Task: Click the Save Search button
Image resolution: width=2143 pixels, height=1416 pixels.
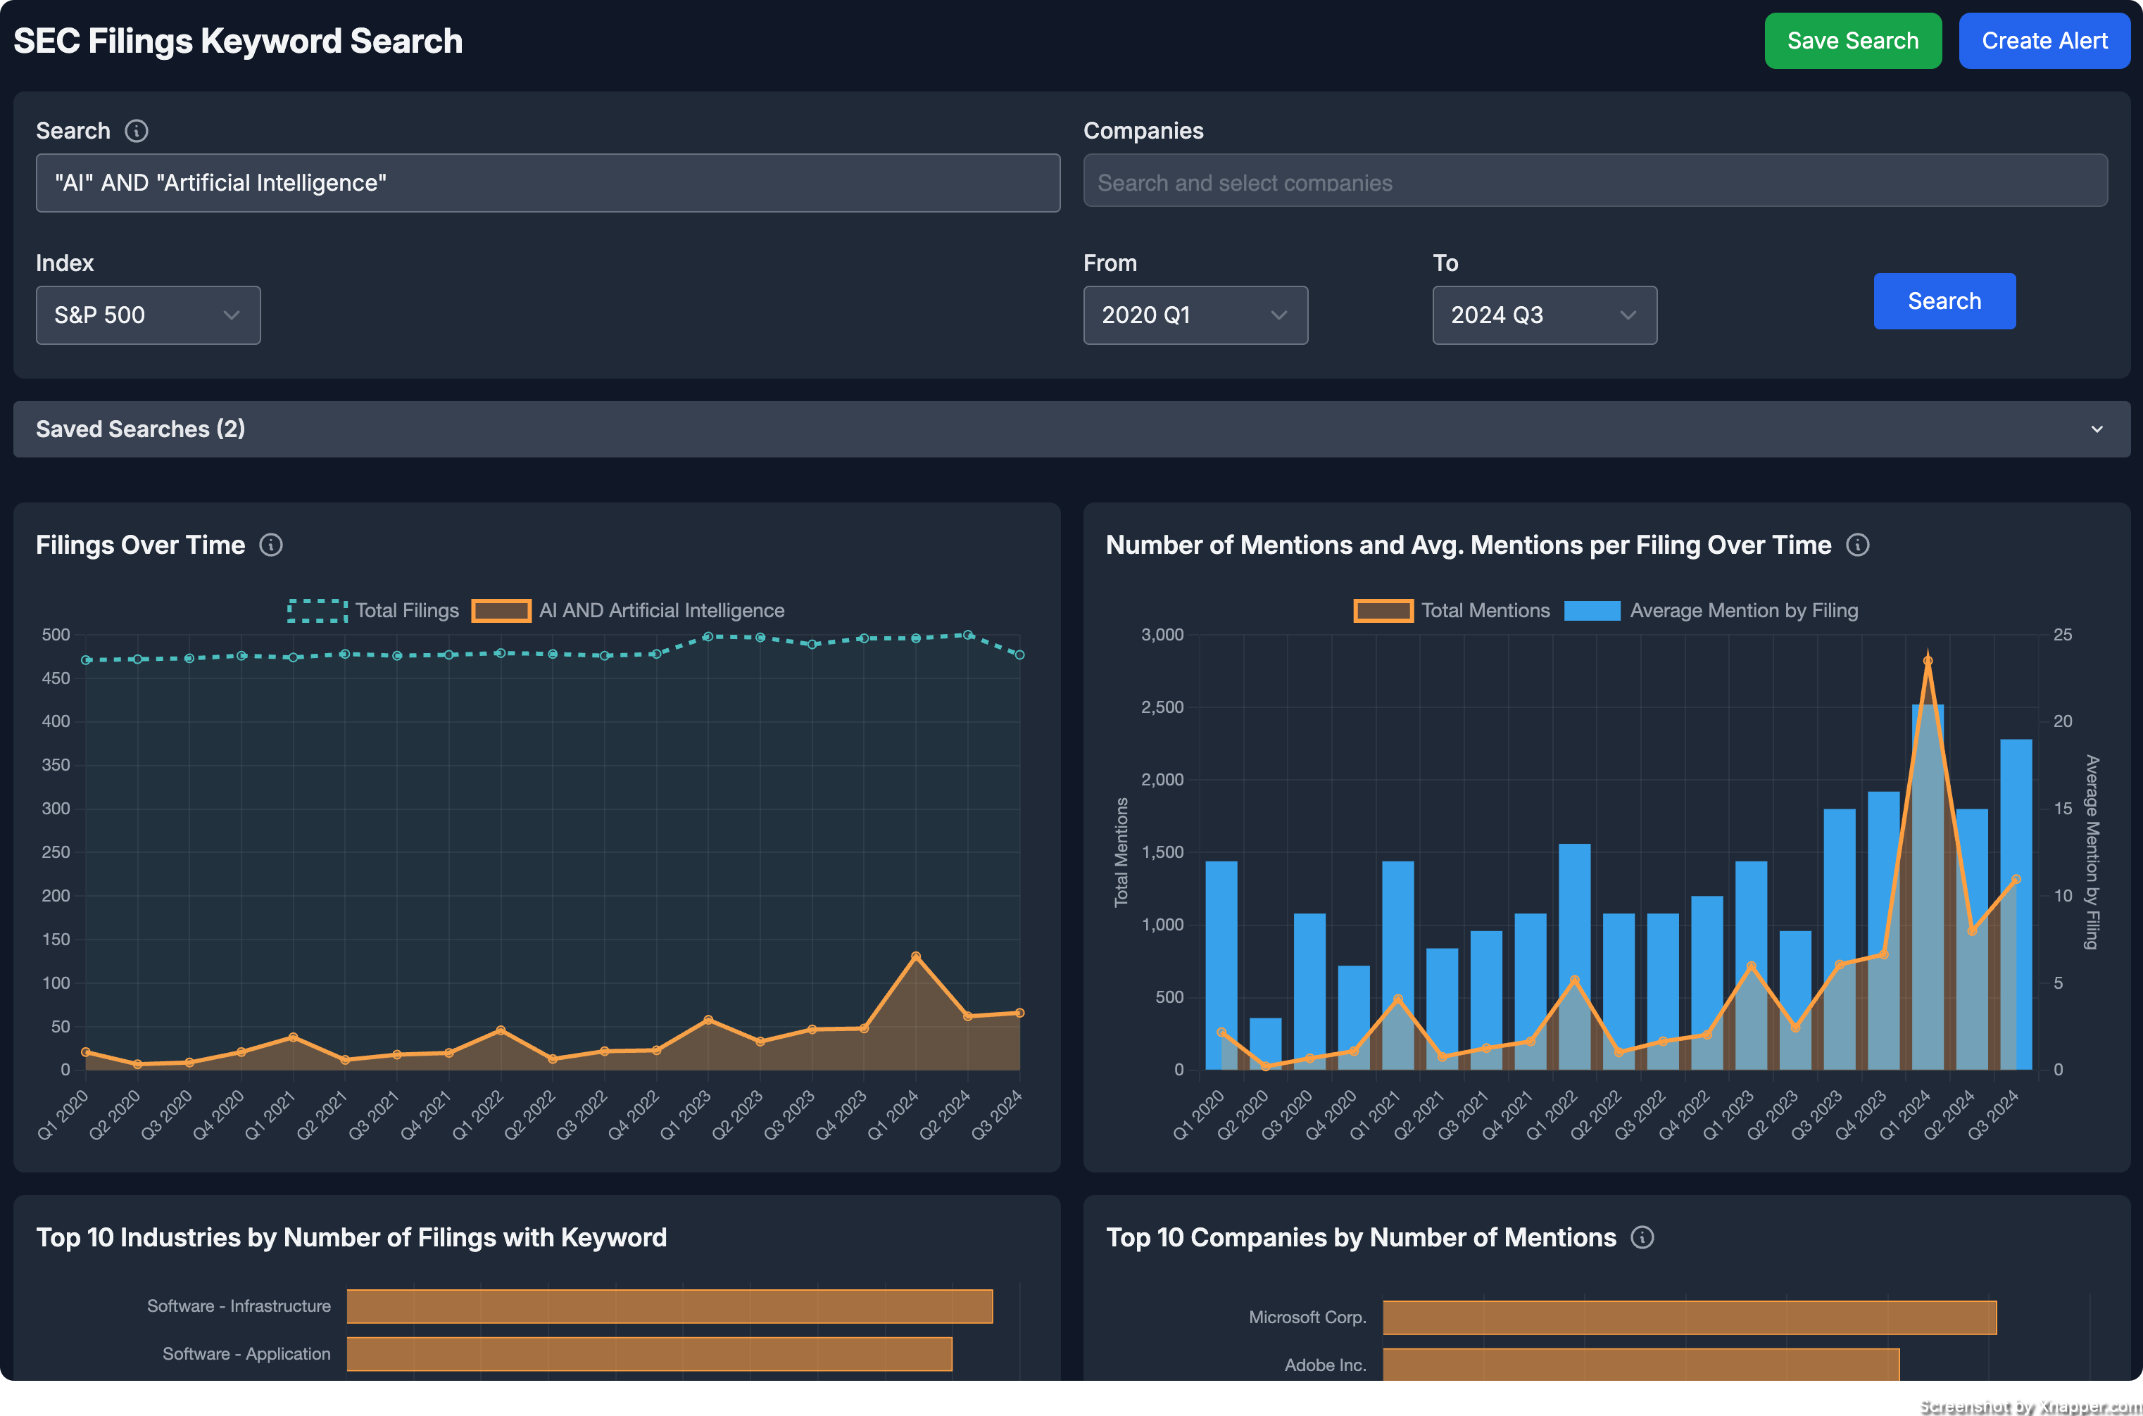Action: pyautogui.click(x=1853, y=41)
